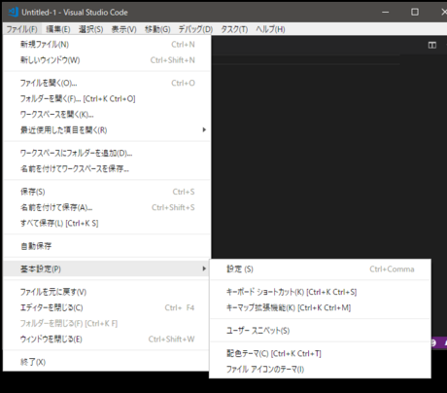Open the 編集(E) menu
This screenshot has width=447, height=393.
point(58,29)
